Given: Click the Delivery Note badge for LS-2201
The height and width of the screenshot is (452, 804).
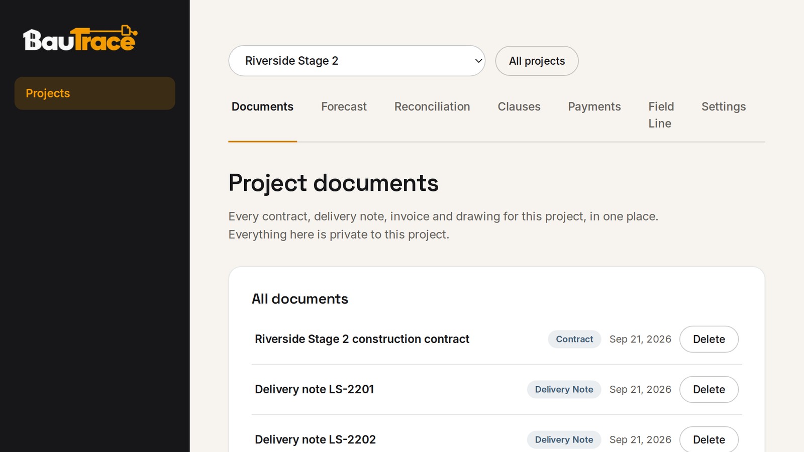Looking at the screenshot, I should (x=564, y=389).
